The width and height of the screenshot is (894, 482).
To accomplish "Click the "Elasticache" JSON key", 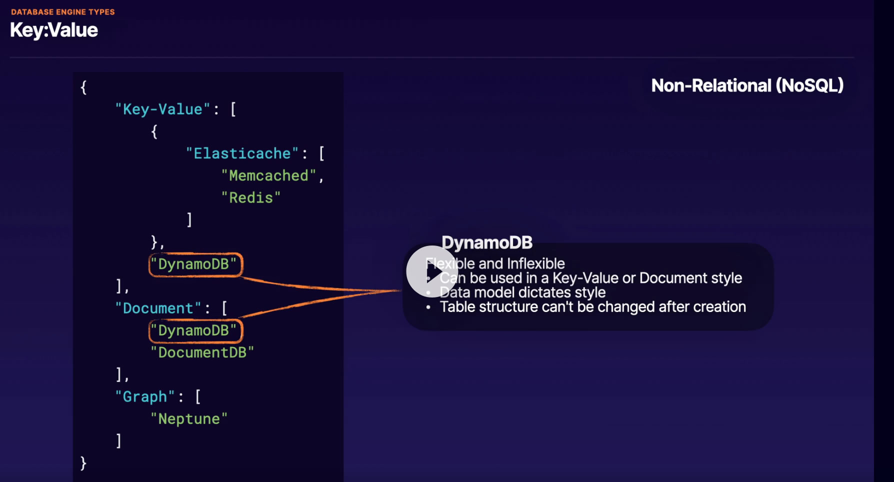I will [242, 153].
